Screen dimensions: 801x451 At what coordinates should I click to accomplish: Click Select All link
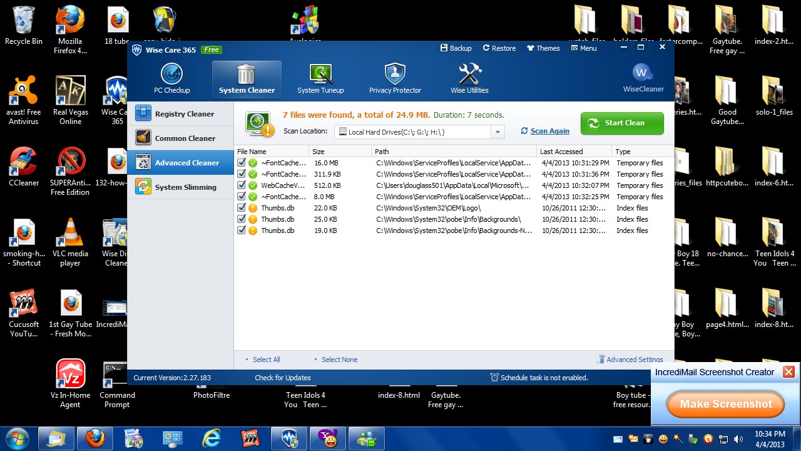click(x=266, y=360)
